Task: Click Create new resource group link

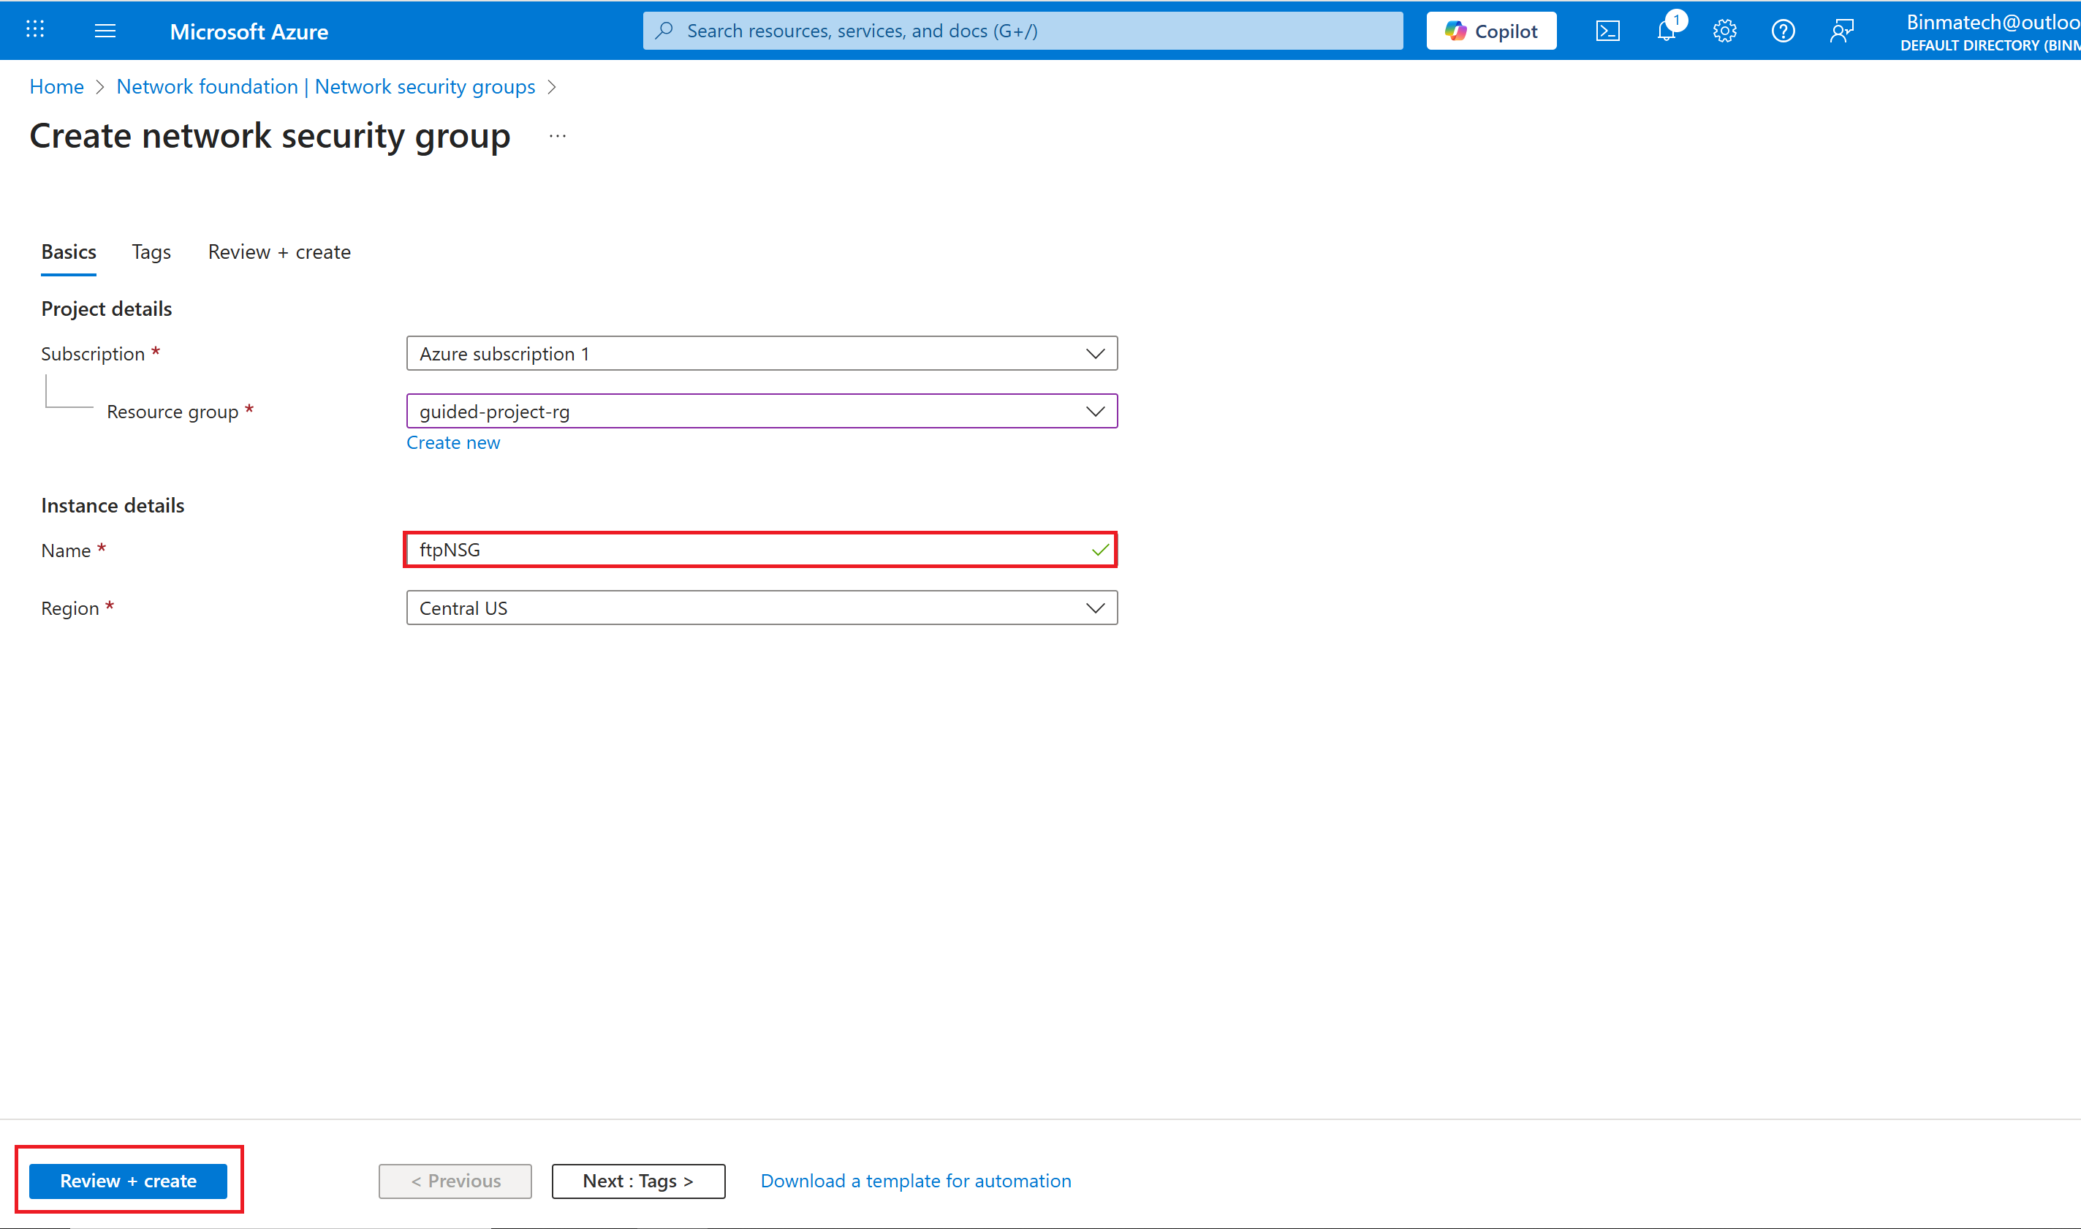Action: (452, 442)
